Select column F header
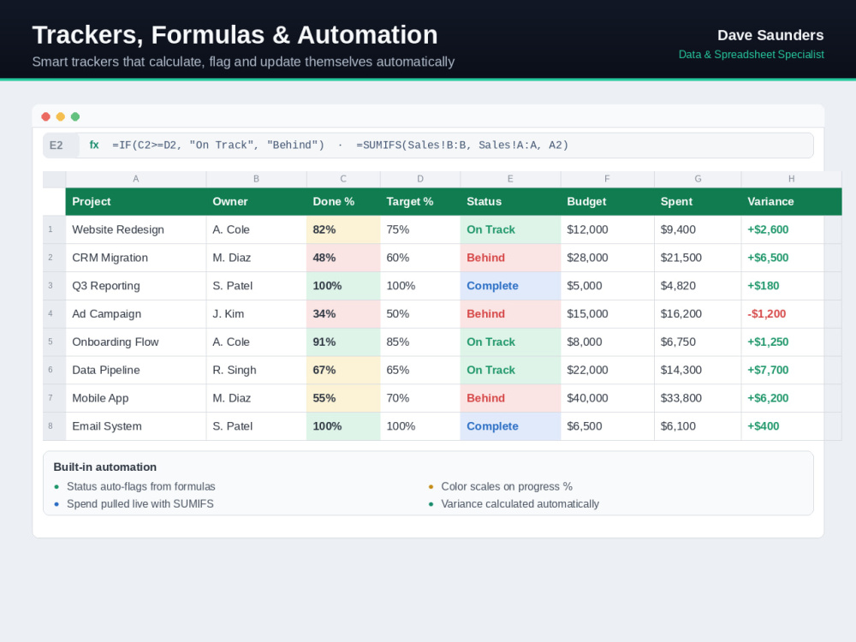The image size is (856, 642). click(607, 179)
